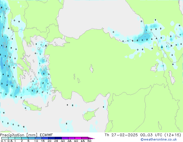Click the 25–30 mm navy legend swatch
Image resolution: width=183 pixels, height=142 pixels.
58,138
